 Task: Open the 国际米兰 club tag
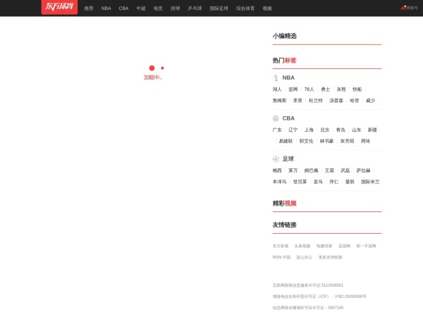click(x=370, y=182)
